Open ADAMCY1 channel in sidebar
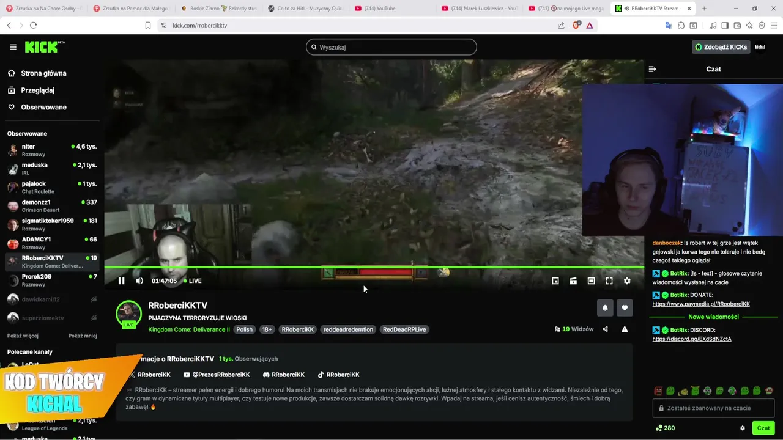Screen dimensions: 783x440 52,243
